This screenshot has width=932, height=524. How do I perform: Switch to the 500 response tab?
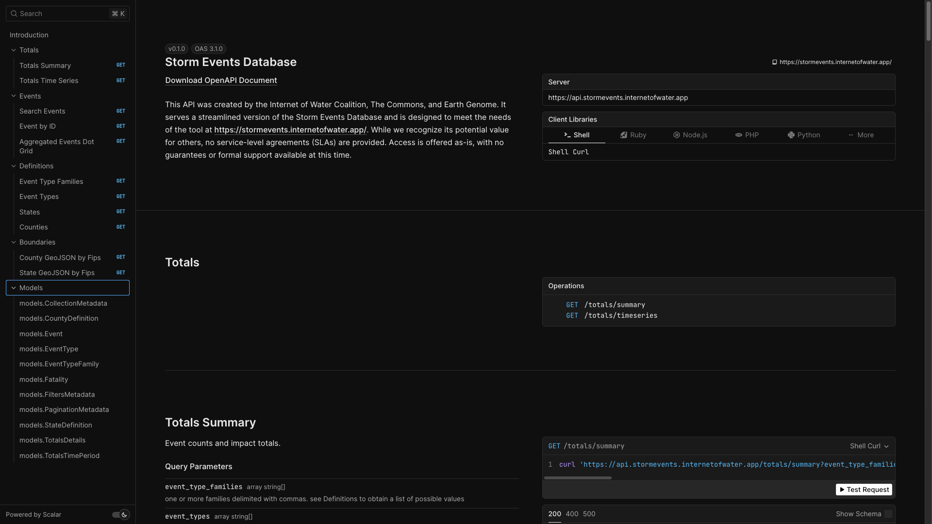589,514
